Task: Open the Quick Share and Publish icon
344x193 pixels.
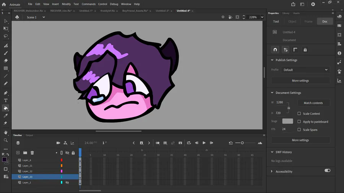Action: pyautogui.click(x=293, y=4)
